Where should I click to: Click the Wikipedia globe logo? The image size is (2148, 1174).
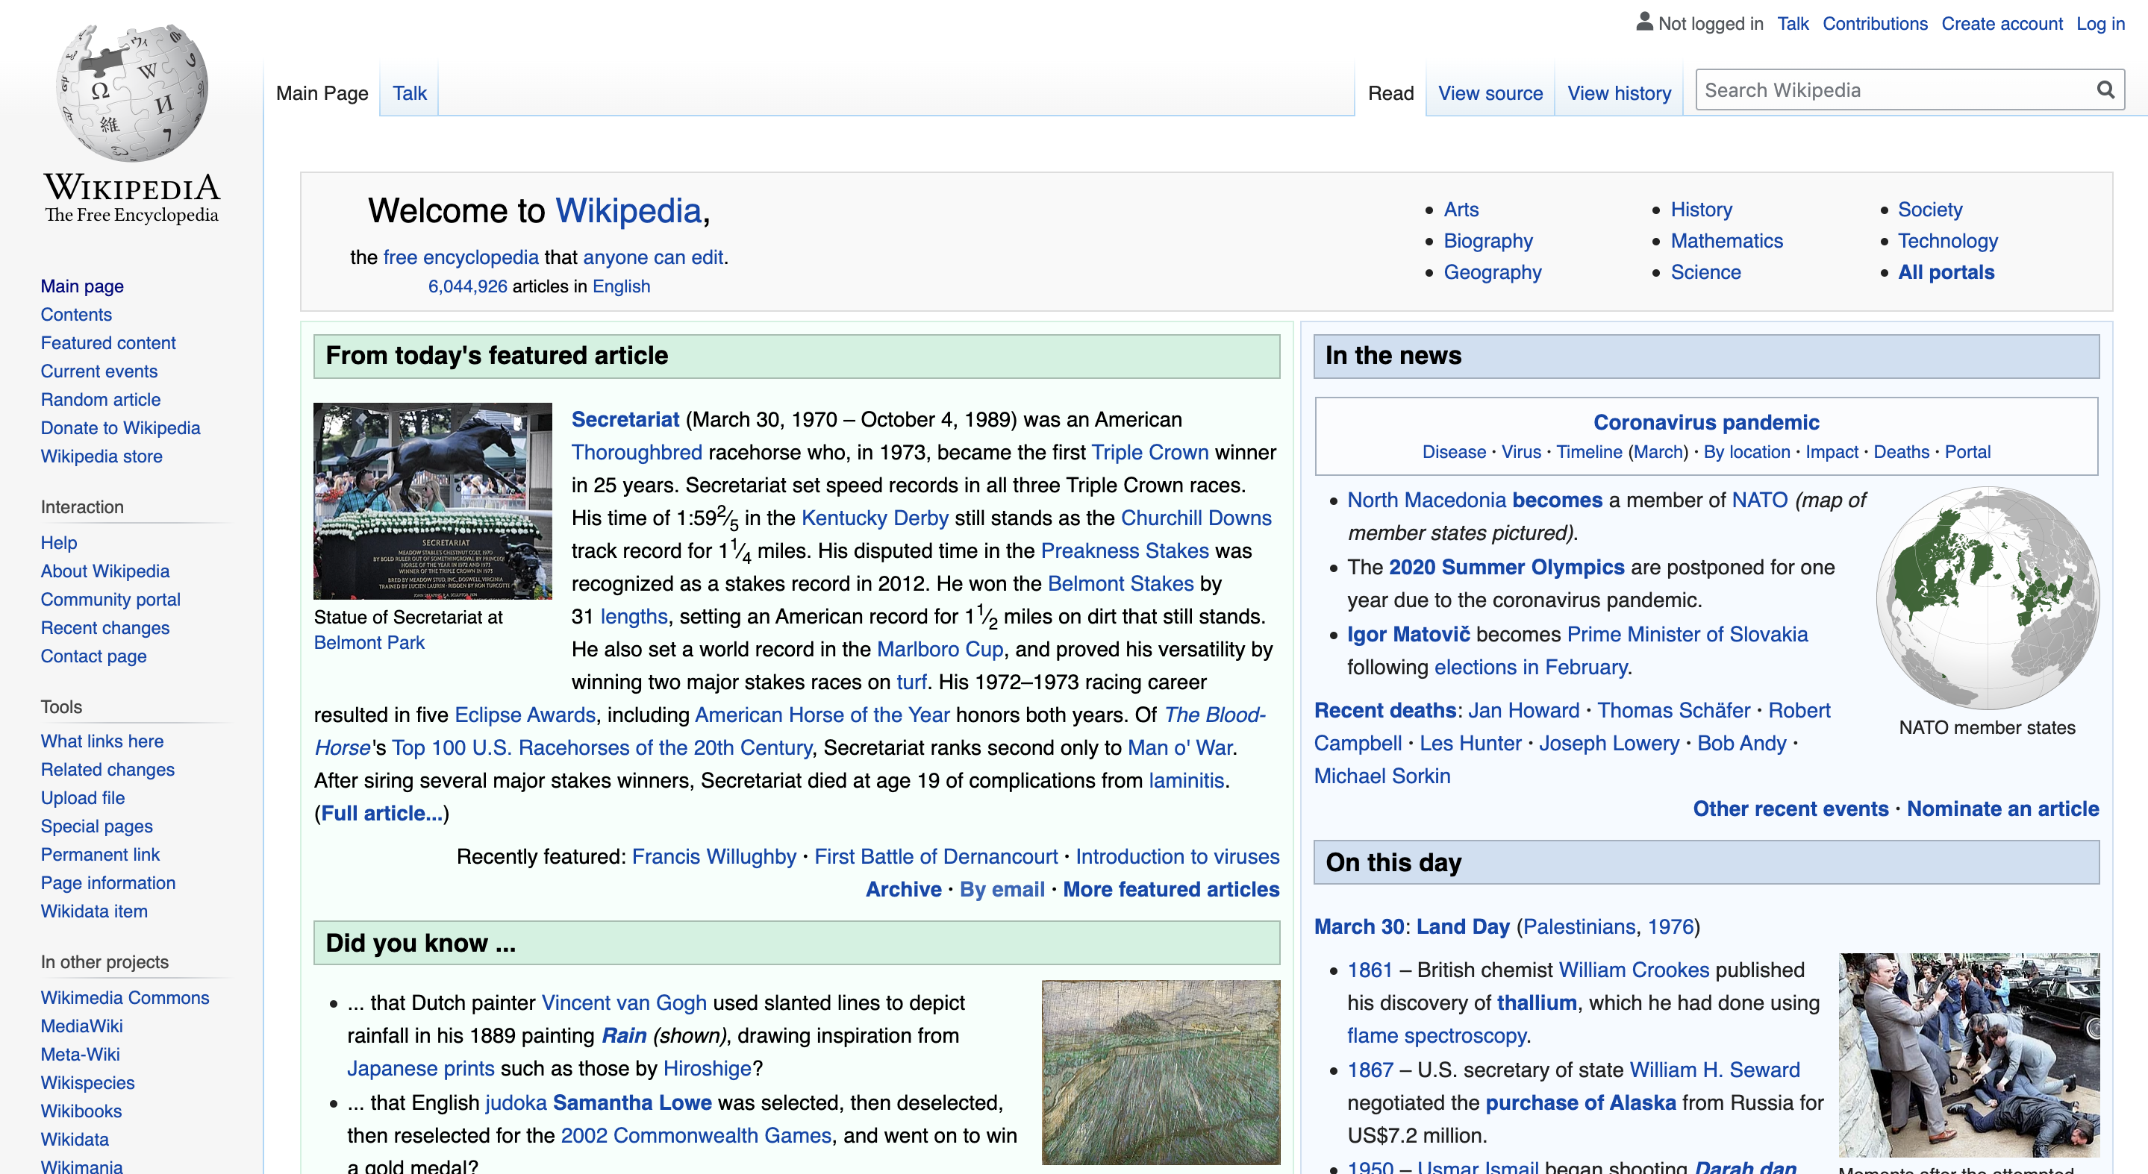(x=132, y=92)
